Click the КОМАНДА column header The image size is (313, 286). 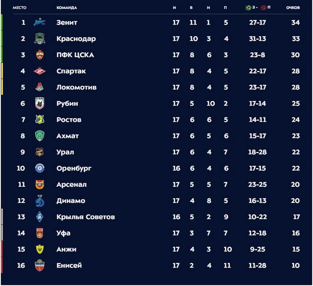click(x=67, y=8)
